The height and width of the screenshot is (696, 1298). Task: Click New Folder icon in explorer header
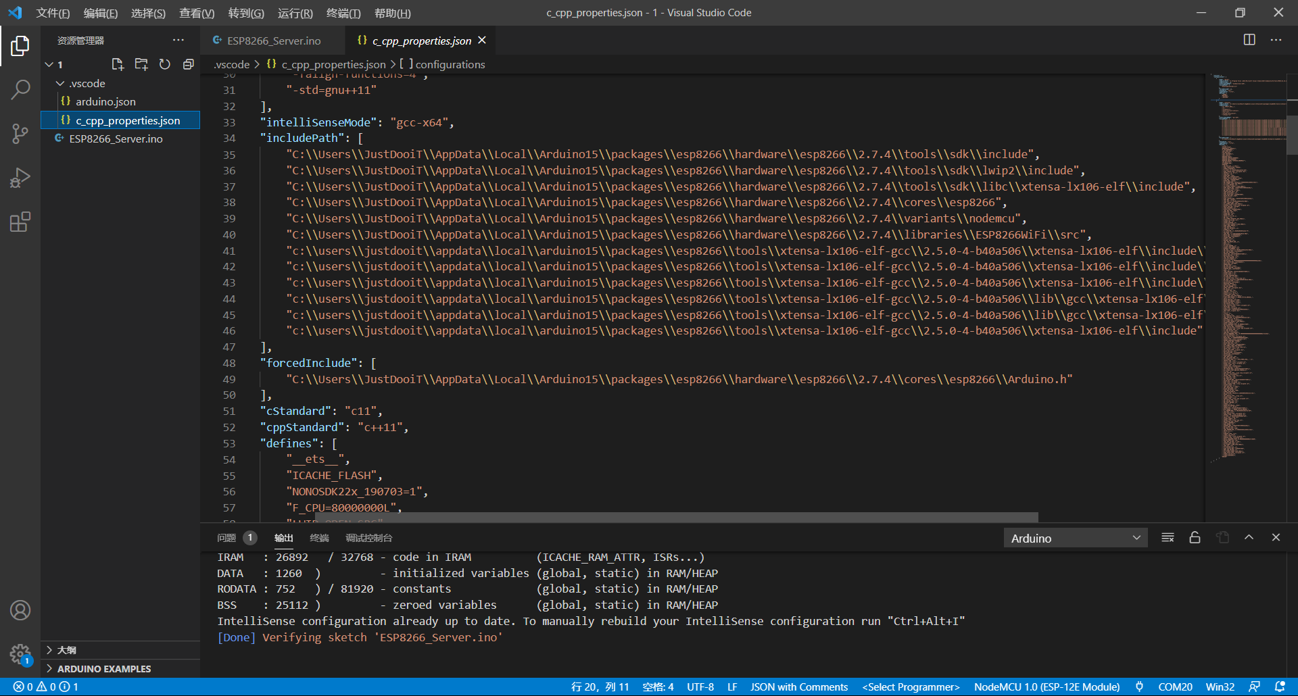click(141, 64)
